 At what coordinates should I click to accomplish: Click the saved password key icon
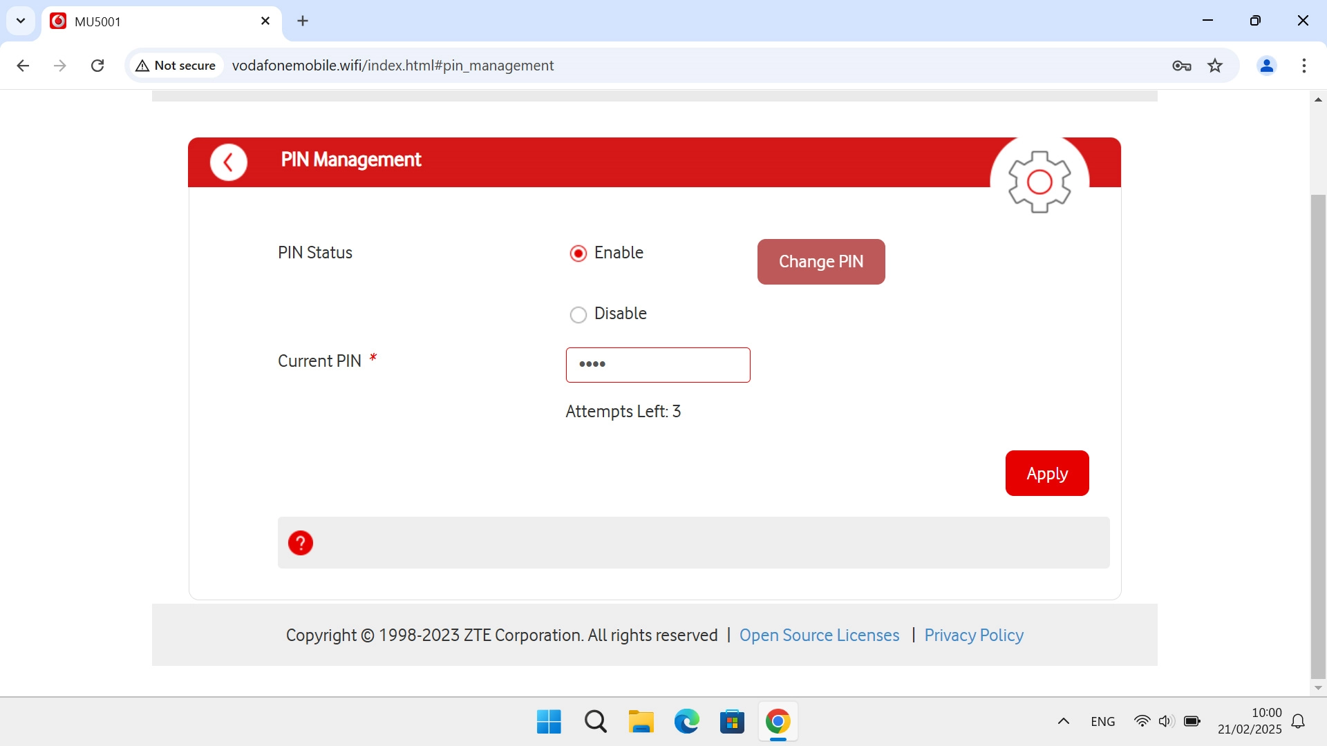[x=1181, y=66]
